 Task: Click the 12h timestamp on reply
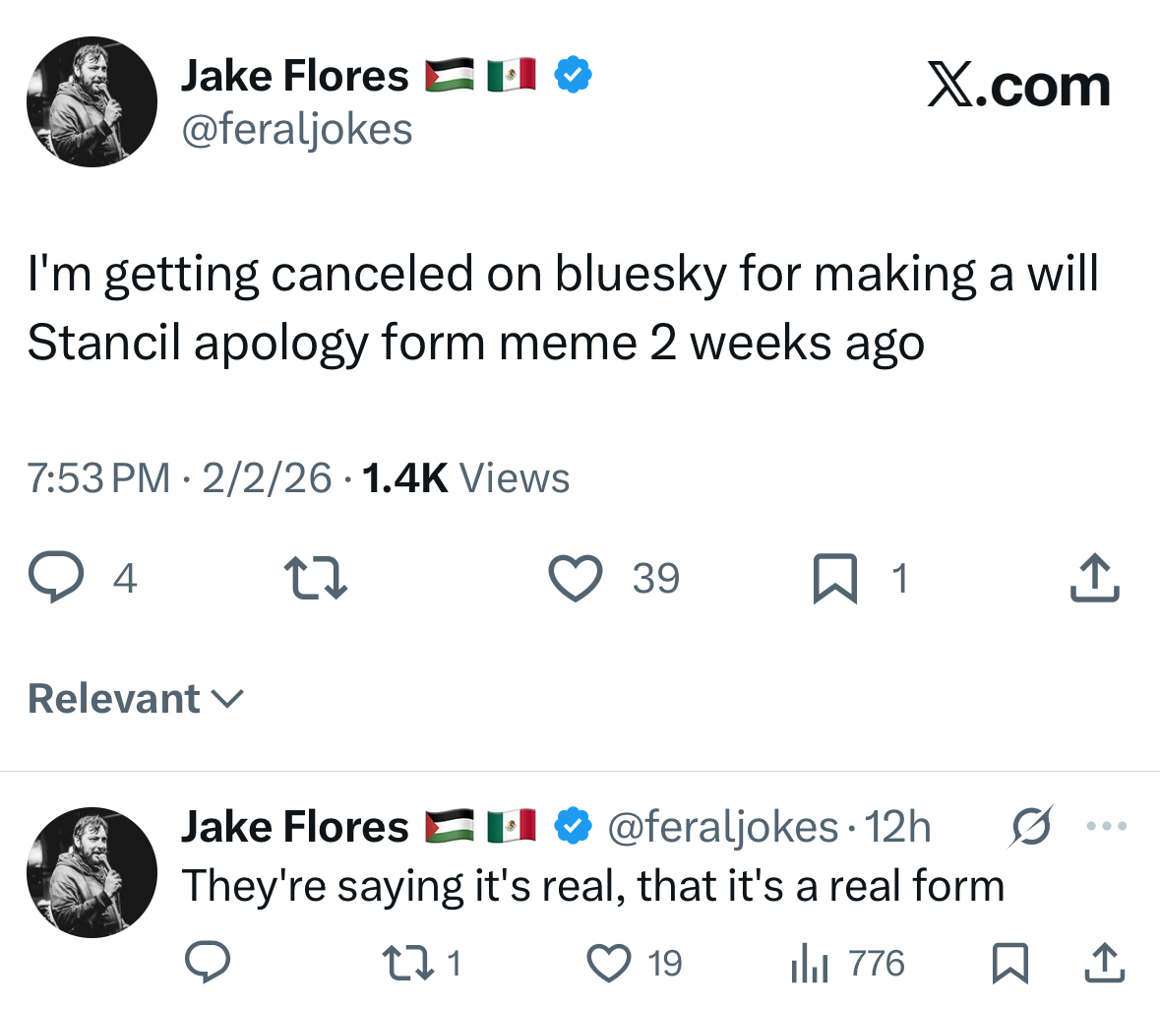pyautogui.click(x=897, y=827)
